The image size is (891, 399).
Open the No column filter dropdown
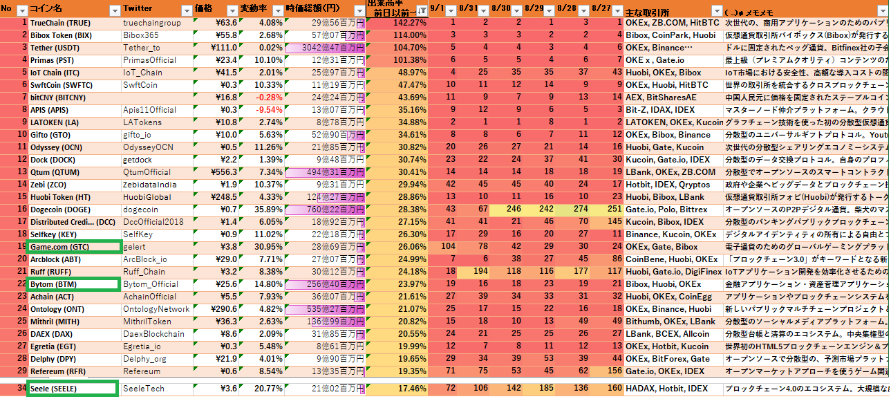click(21, 10)
